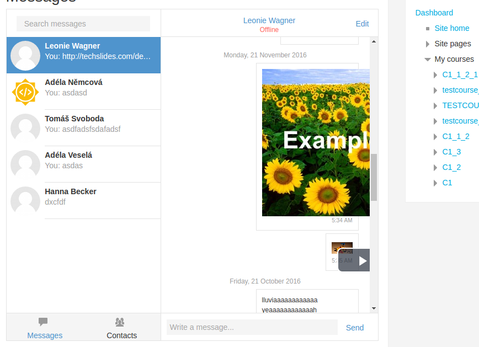
Task: Click the 5:34 AM timestamp
Action: coord(342,220)
